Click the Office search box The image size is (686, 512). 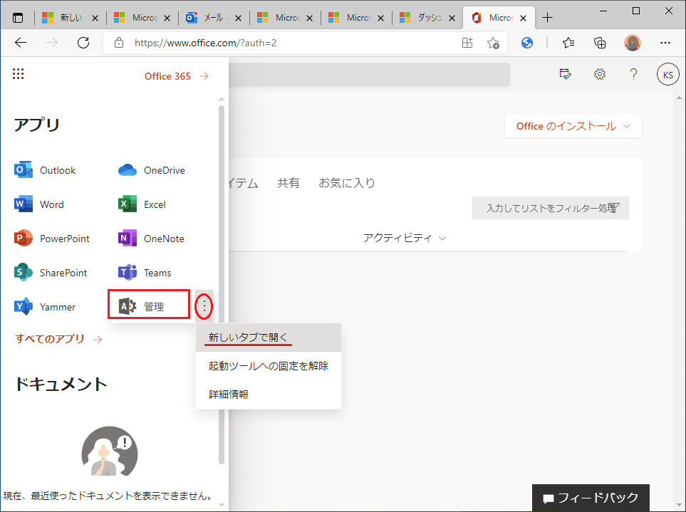pos(369,74)
